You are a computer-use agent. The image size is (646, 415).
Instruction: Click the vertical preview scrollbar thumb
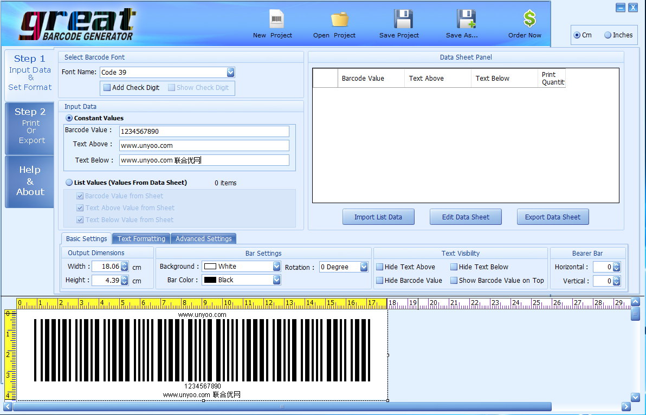[635, 314]
